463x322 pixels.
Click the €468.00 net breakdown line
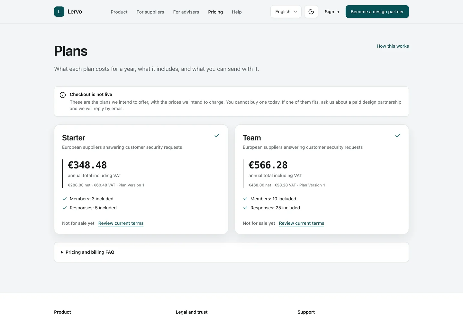pyautogui.click(x=287, y=185)
